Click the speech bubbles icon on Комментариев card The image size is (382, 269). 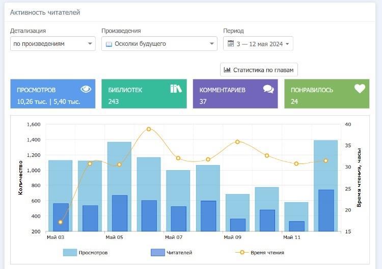[268, 89]
